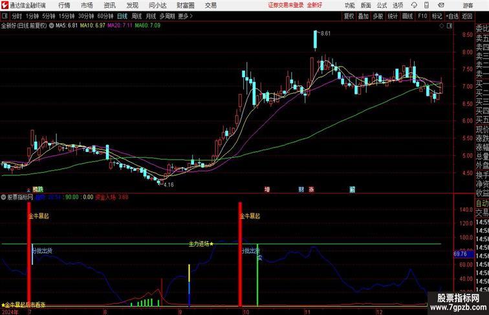Click the 多股 multi-stock toolbar button
Image resolution: width=489 pixels, height=315 pixels.
(378, 16)
